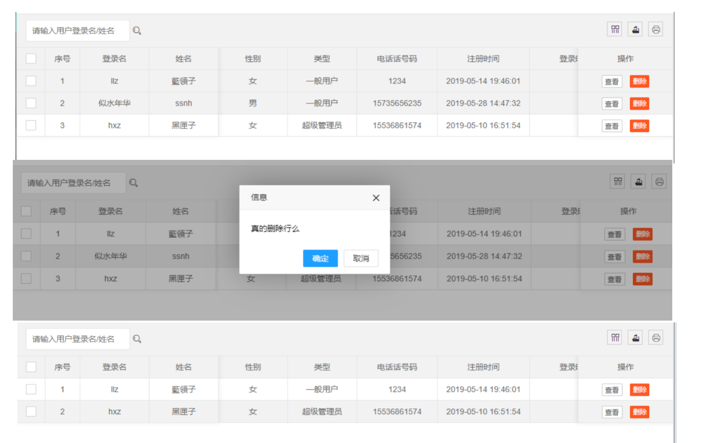Click the 类型 column header in the top table
Image resolution: width=718 pixels, height=443 pixels.
[x=322, y=58]
